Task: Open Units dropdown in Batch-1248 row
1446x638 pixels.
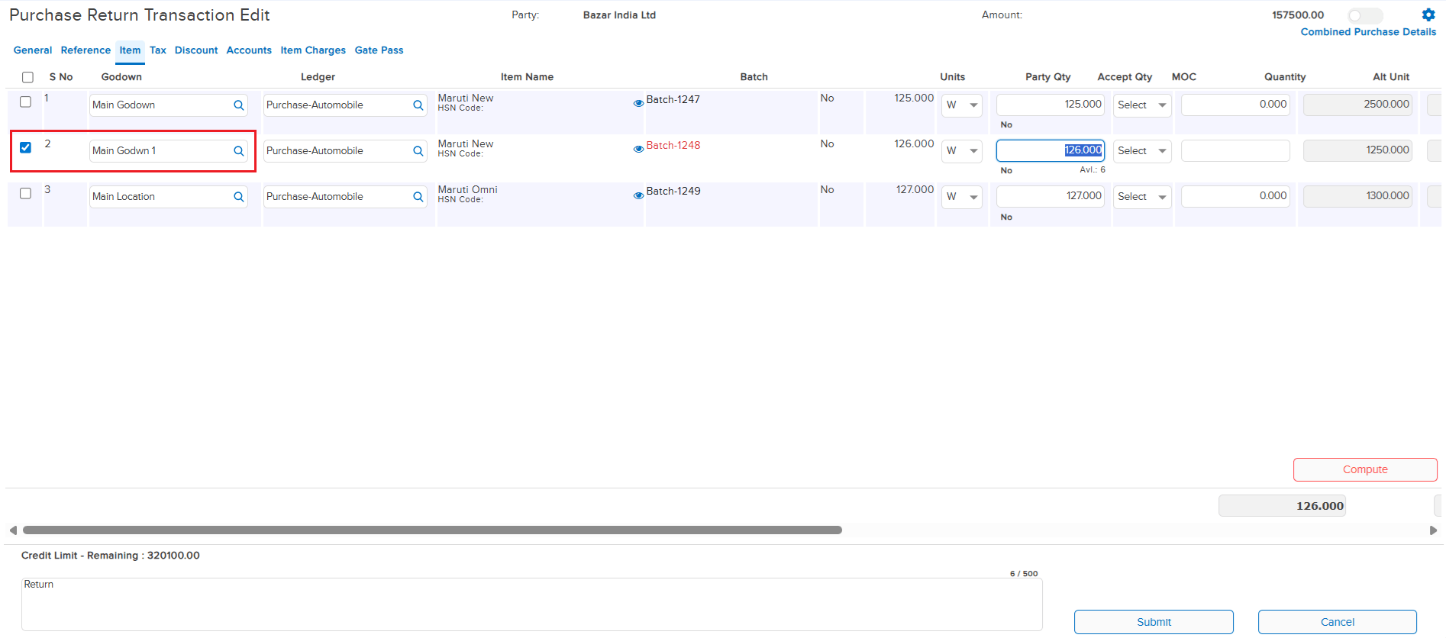Action: click(x=962, y=151)
